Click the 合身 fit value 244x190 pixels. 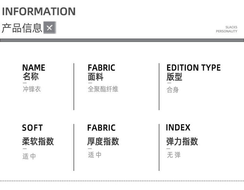[173, 90]
